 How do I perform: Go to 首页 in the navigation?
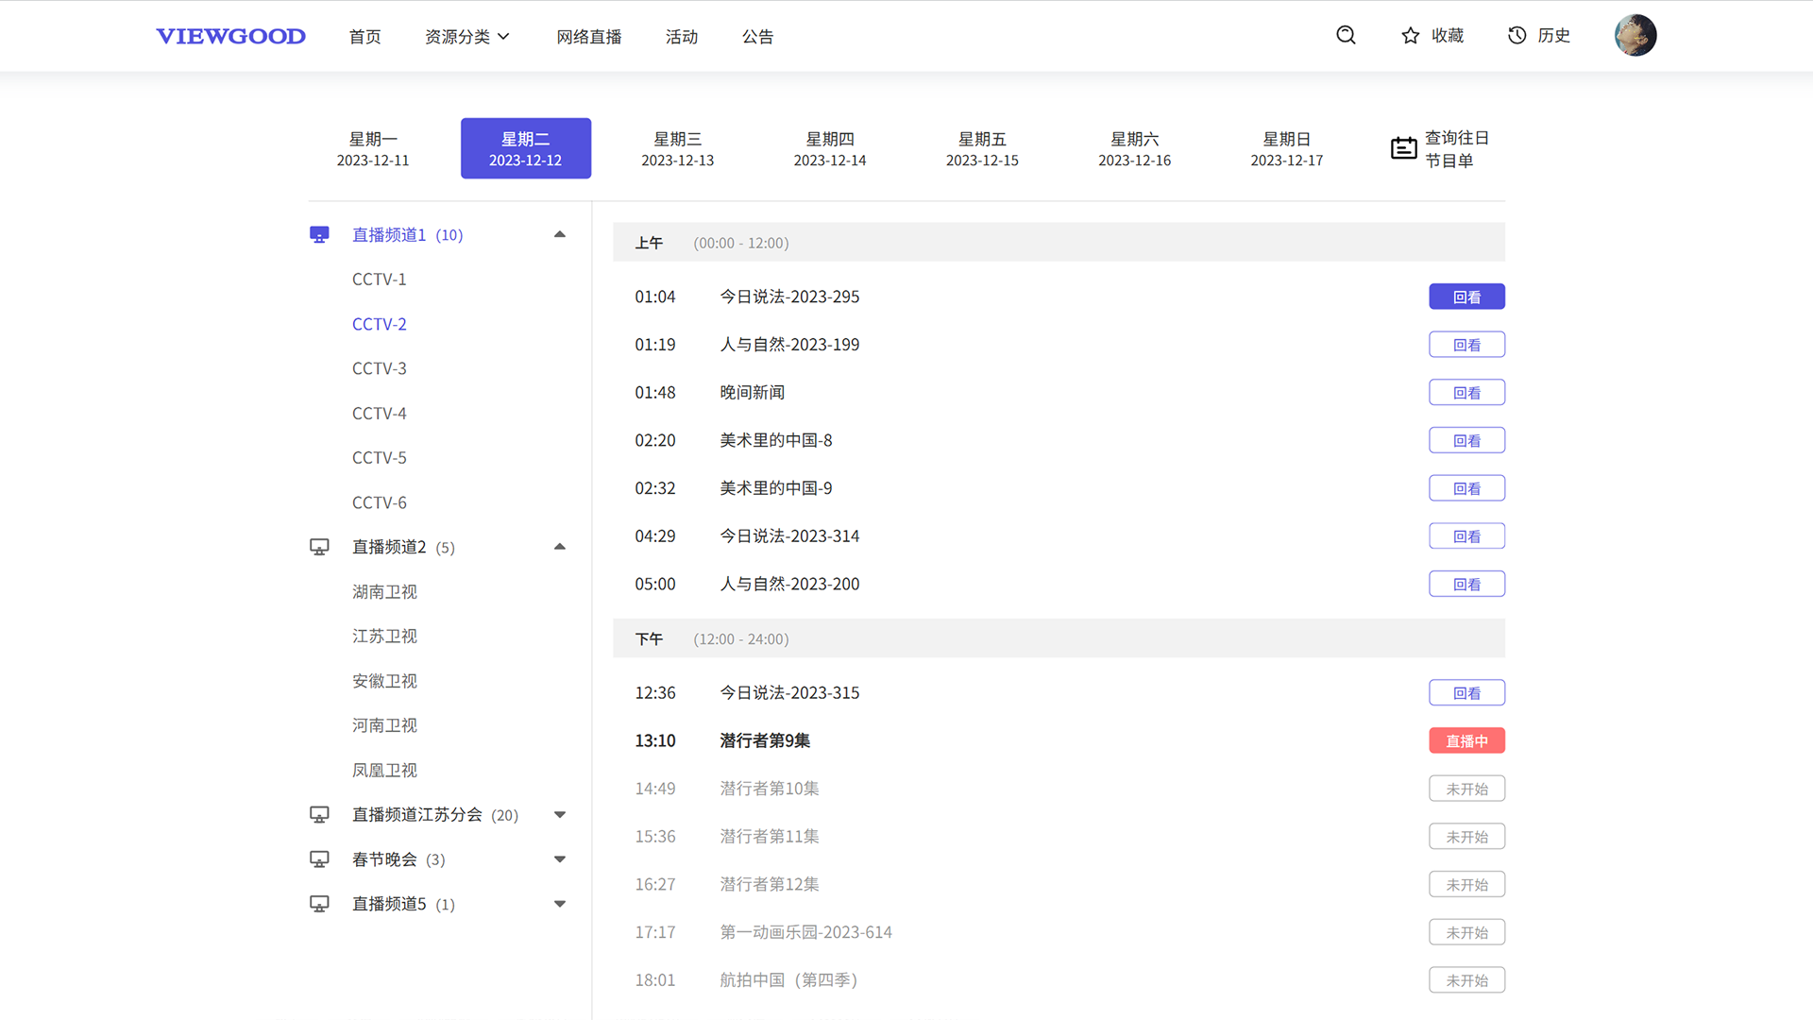click(364, 36)
